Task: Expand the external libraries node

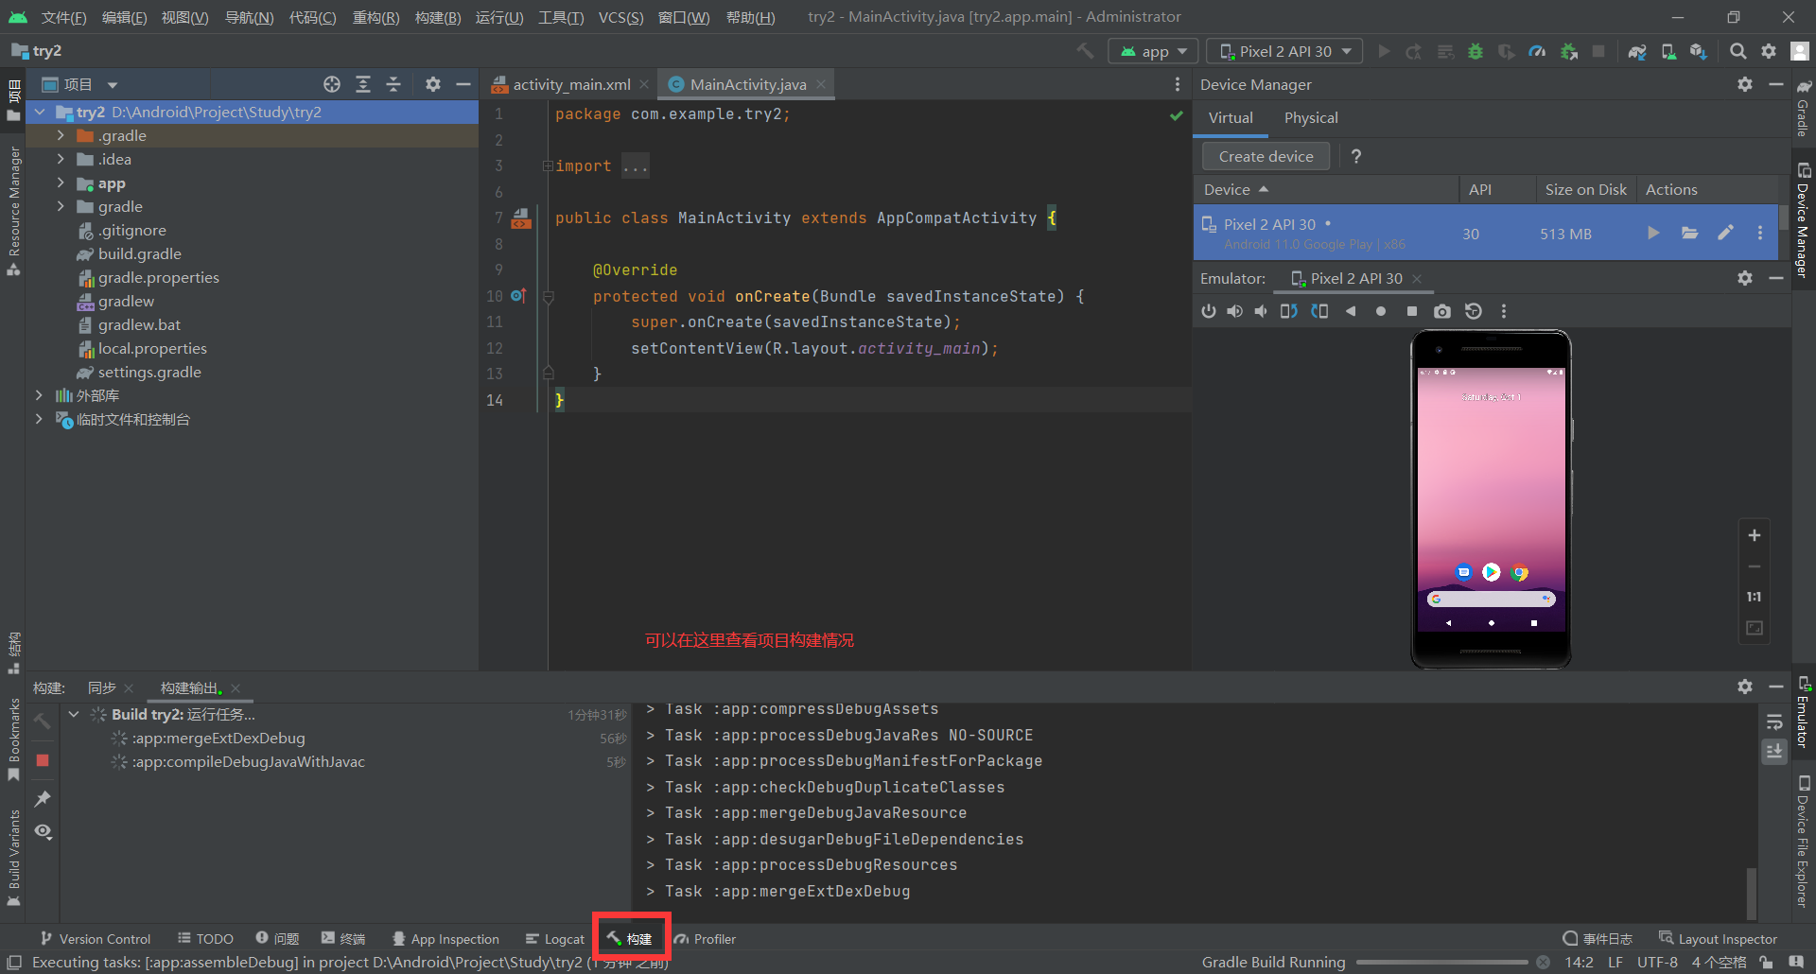Action: pyautogui.click(x=39, y=395)
